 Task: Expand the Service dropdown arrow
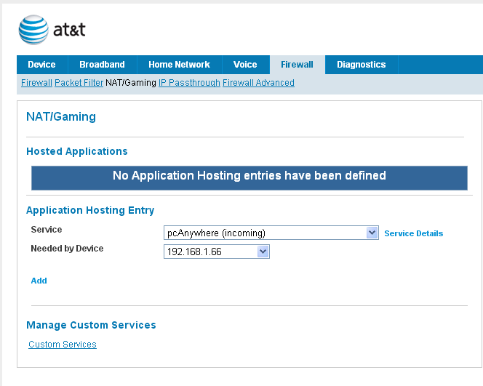click(372, 233)
